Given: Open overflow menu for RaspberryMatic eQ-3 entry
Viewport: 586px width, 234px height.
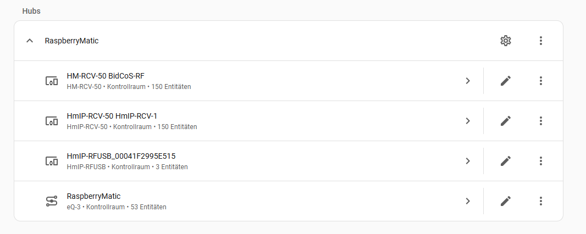Looking at the screenshot, I should pos(541,201).
